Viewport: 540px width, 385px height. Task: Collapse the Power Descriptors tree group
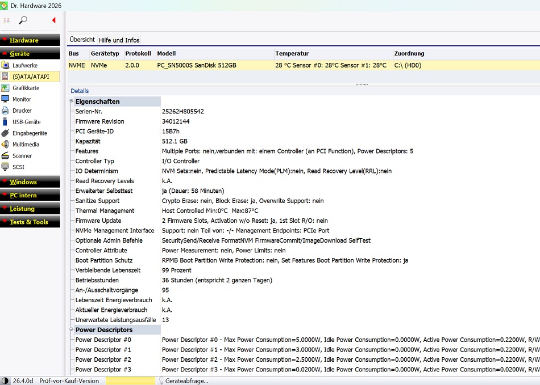pos(71,329)
